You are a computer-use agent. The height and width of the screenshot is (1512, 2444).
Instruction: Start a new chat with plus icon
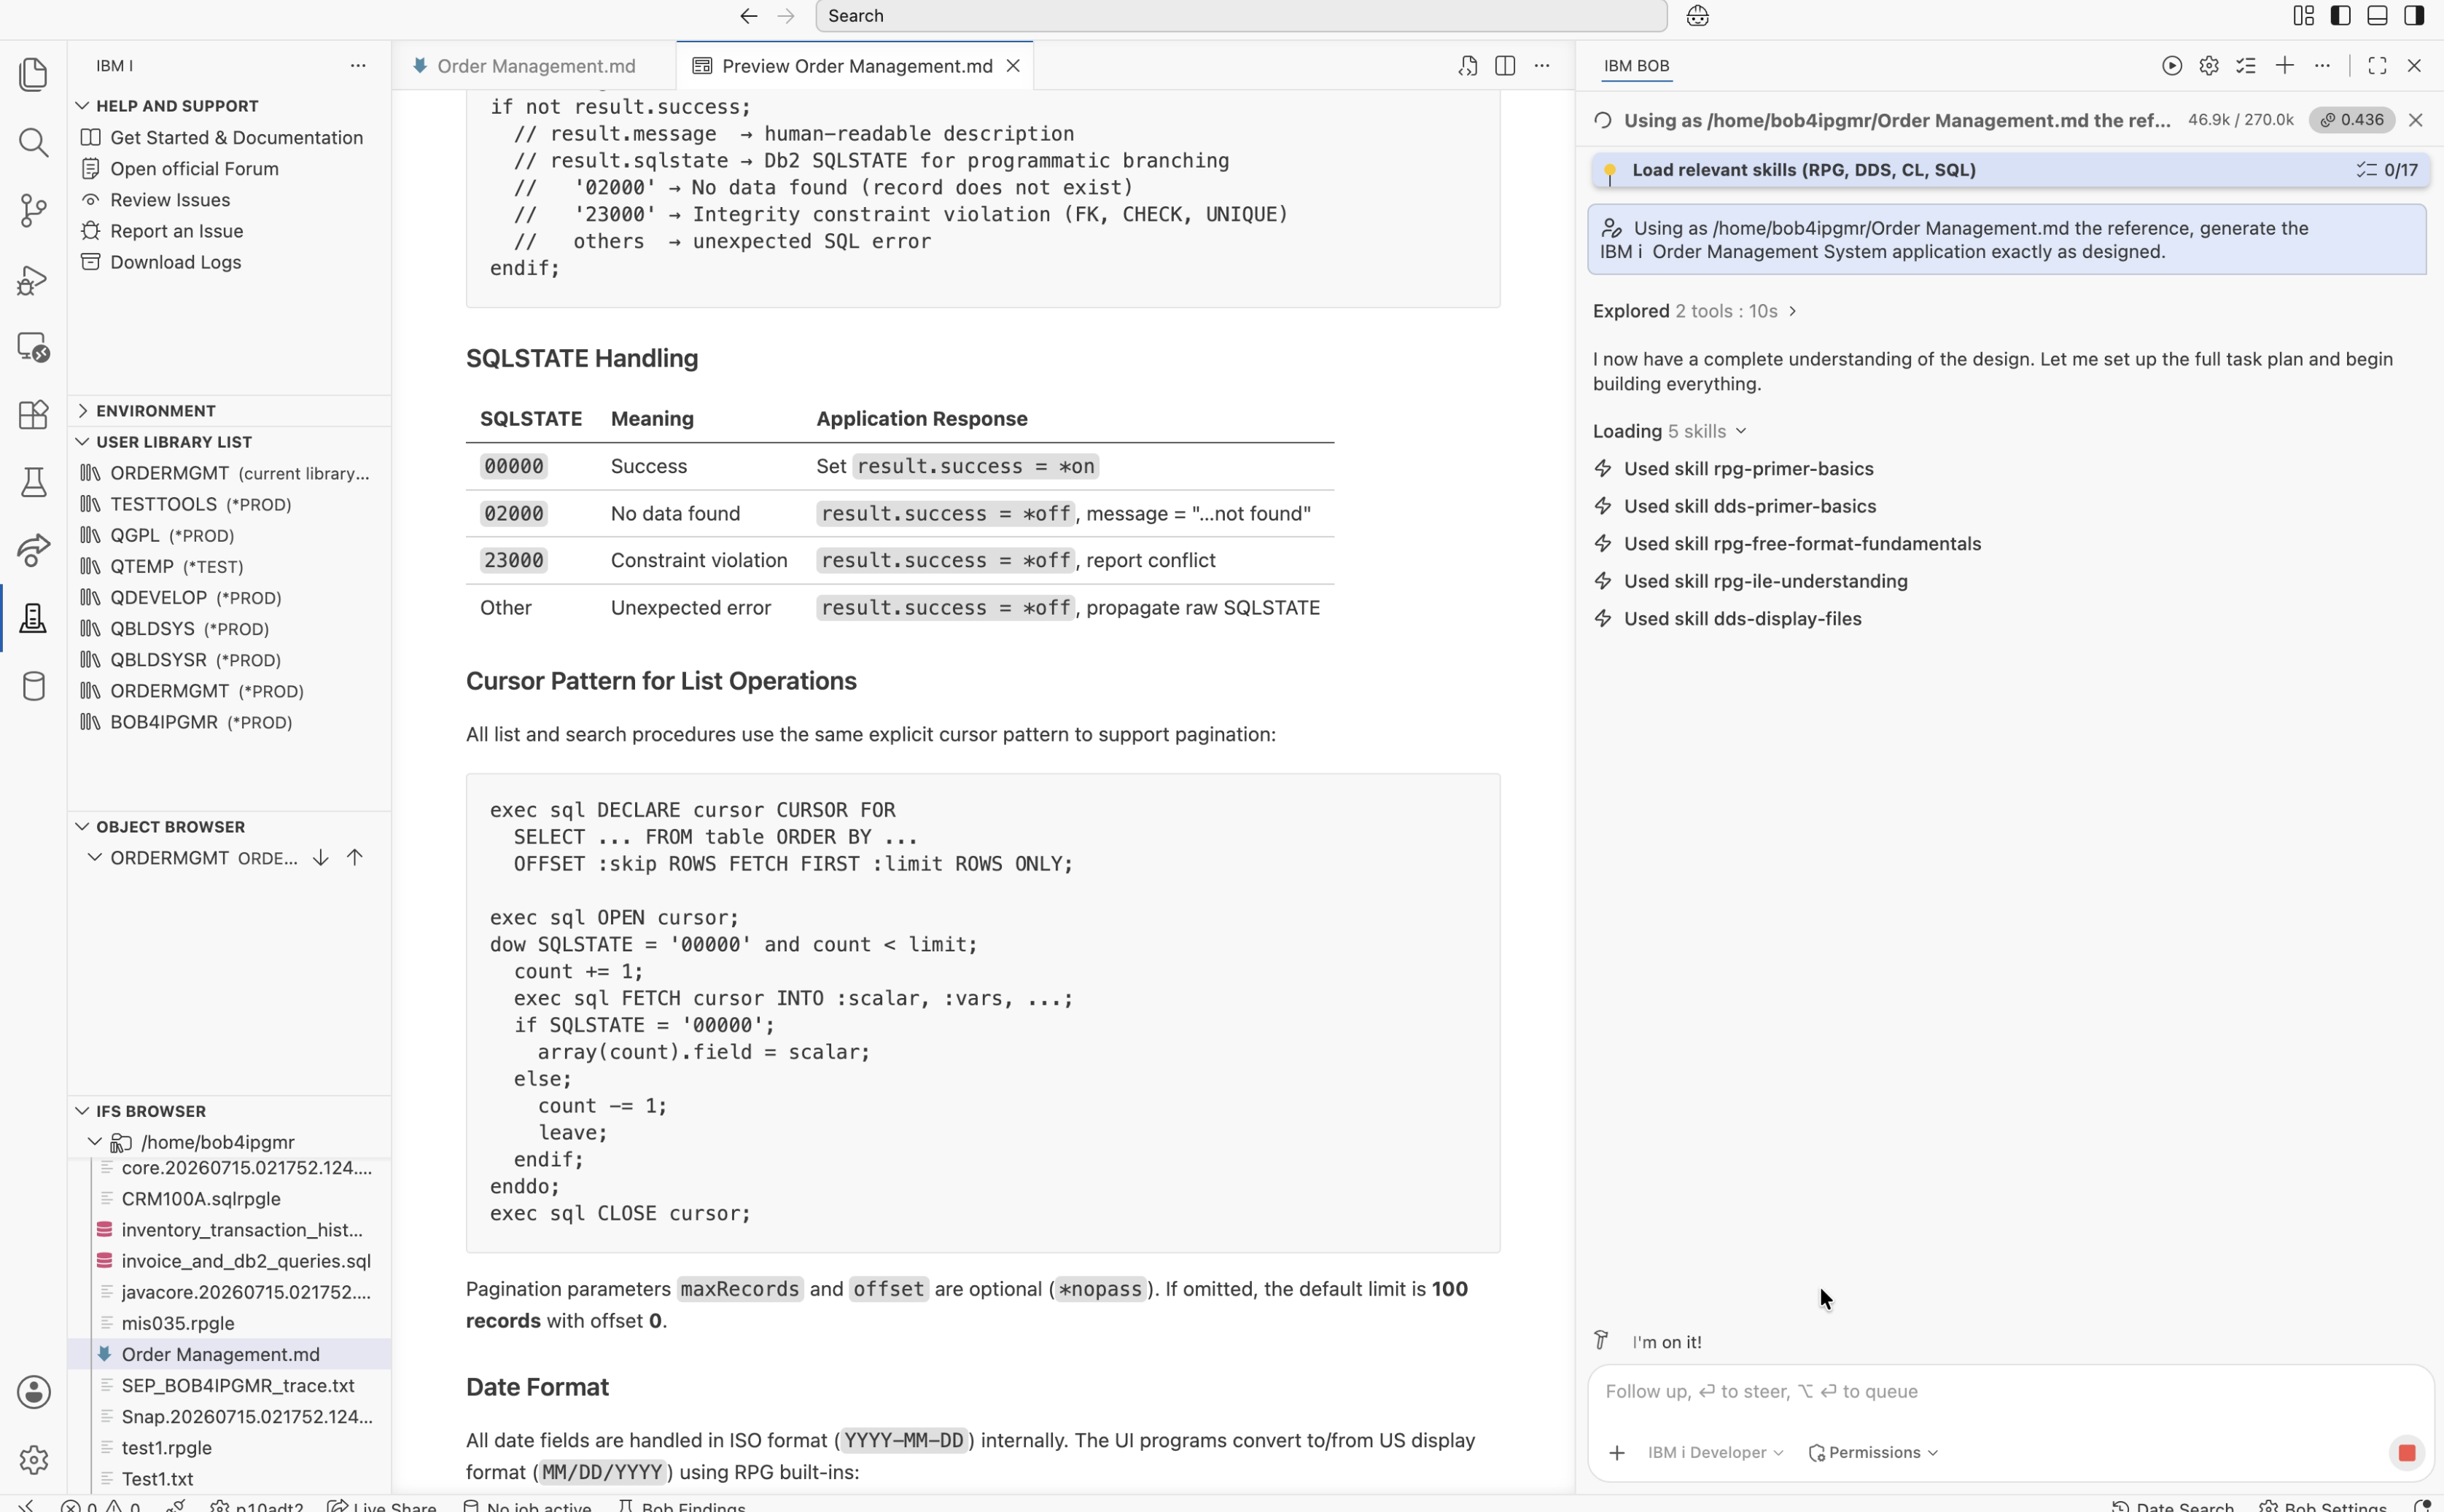pyautogui.click(x=2284, y=66)
